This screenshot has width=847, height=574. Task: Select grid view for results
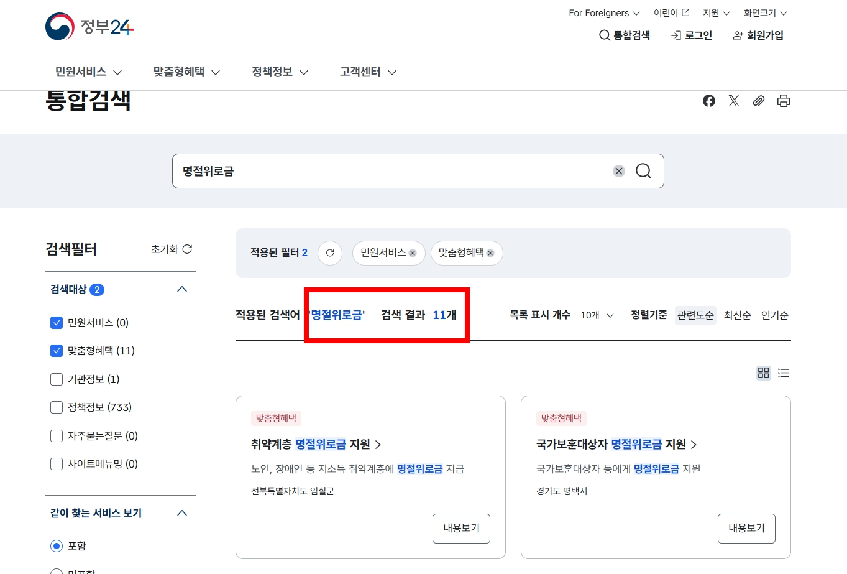[x=763, y=373]
